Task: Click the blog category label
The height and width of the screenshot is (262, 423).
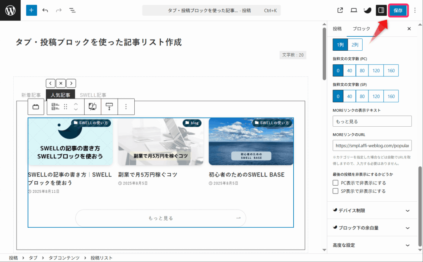Action: click(192, 123)
